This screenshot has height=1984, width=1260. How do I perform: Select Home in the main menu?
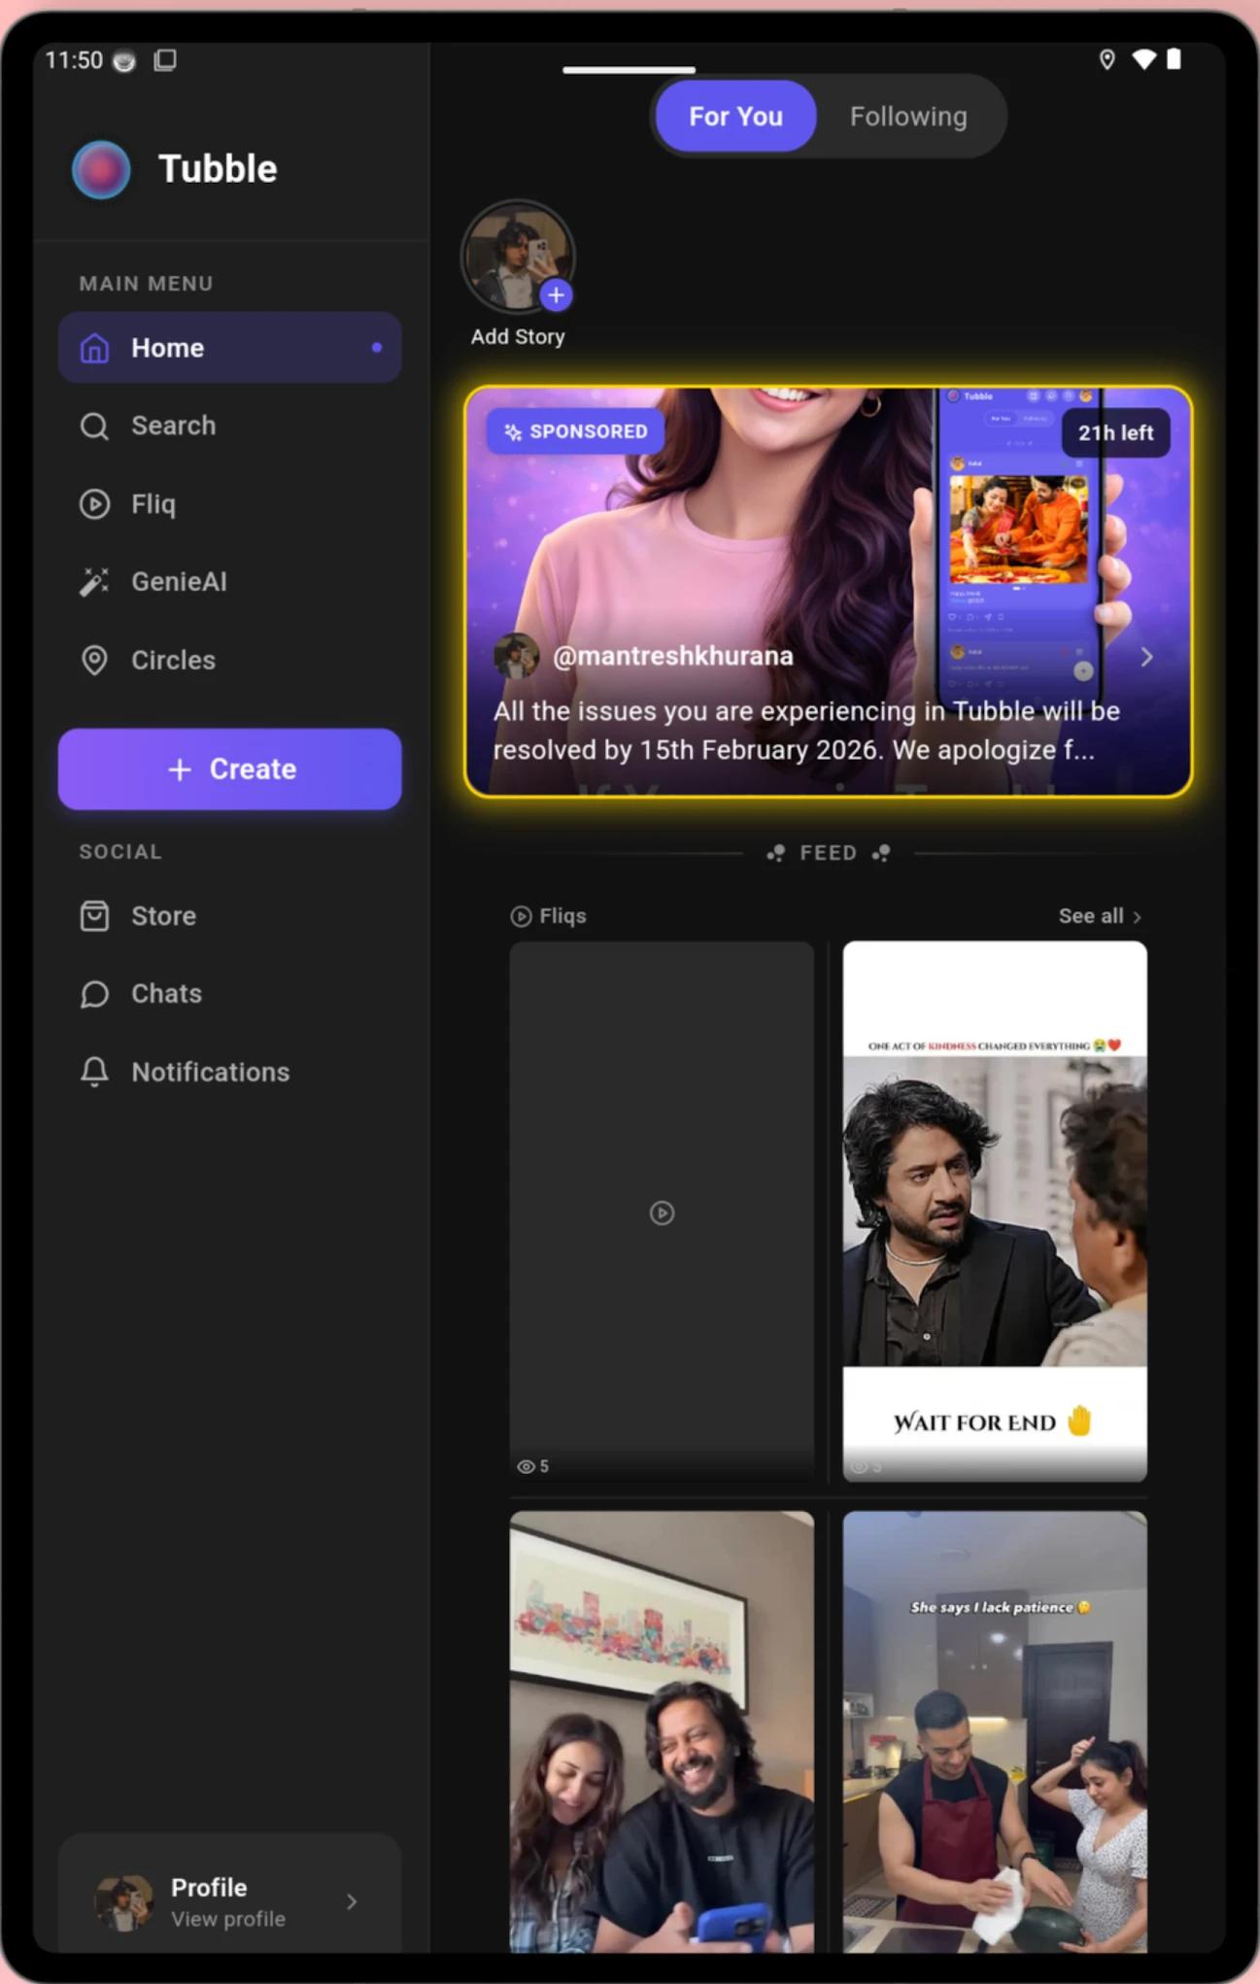coord(229,348)
